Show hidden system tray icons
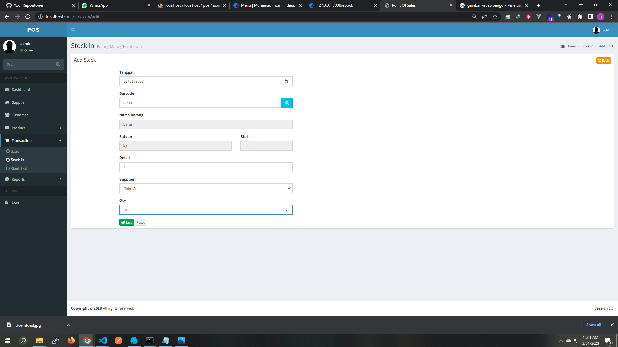This screenshot has width=618, height=347. 561,341
